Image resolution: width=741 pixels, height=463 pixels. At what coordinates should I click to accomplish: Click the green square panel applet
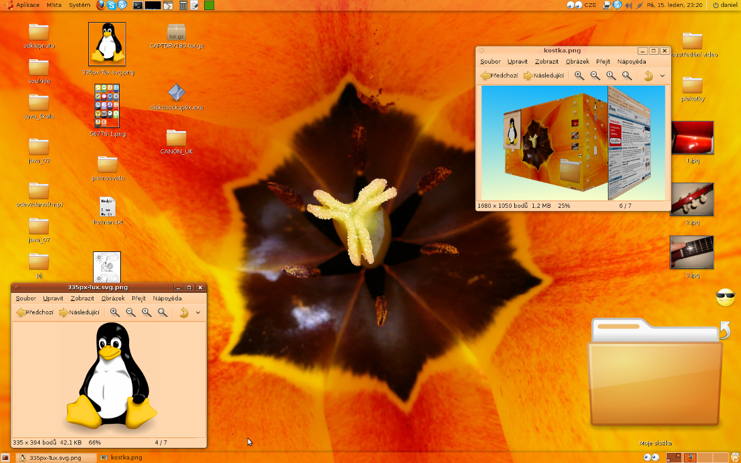coord(209,5)
